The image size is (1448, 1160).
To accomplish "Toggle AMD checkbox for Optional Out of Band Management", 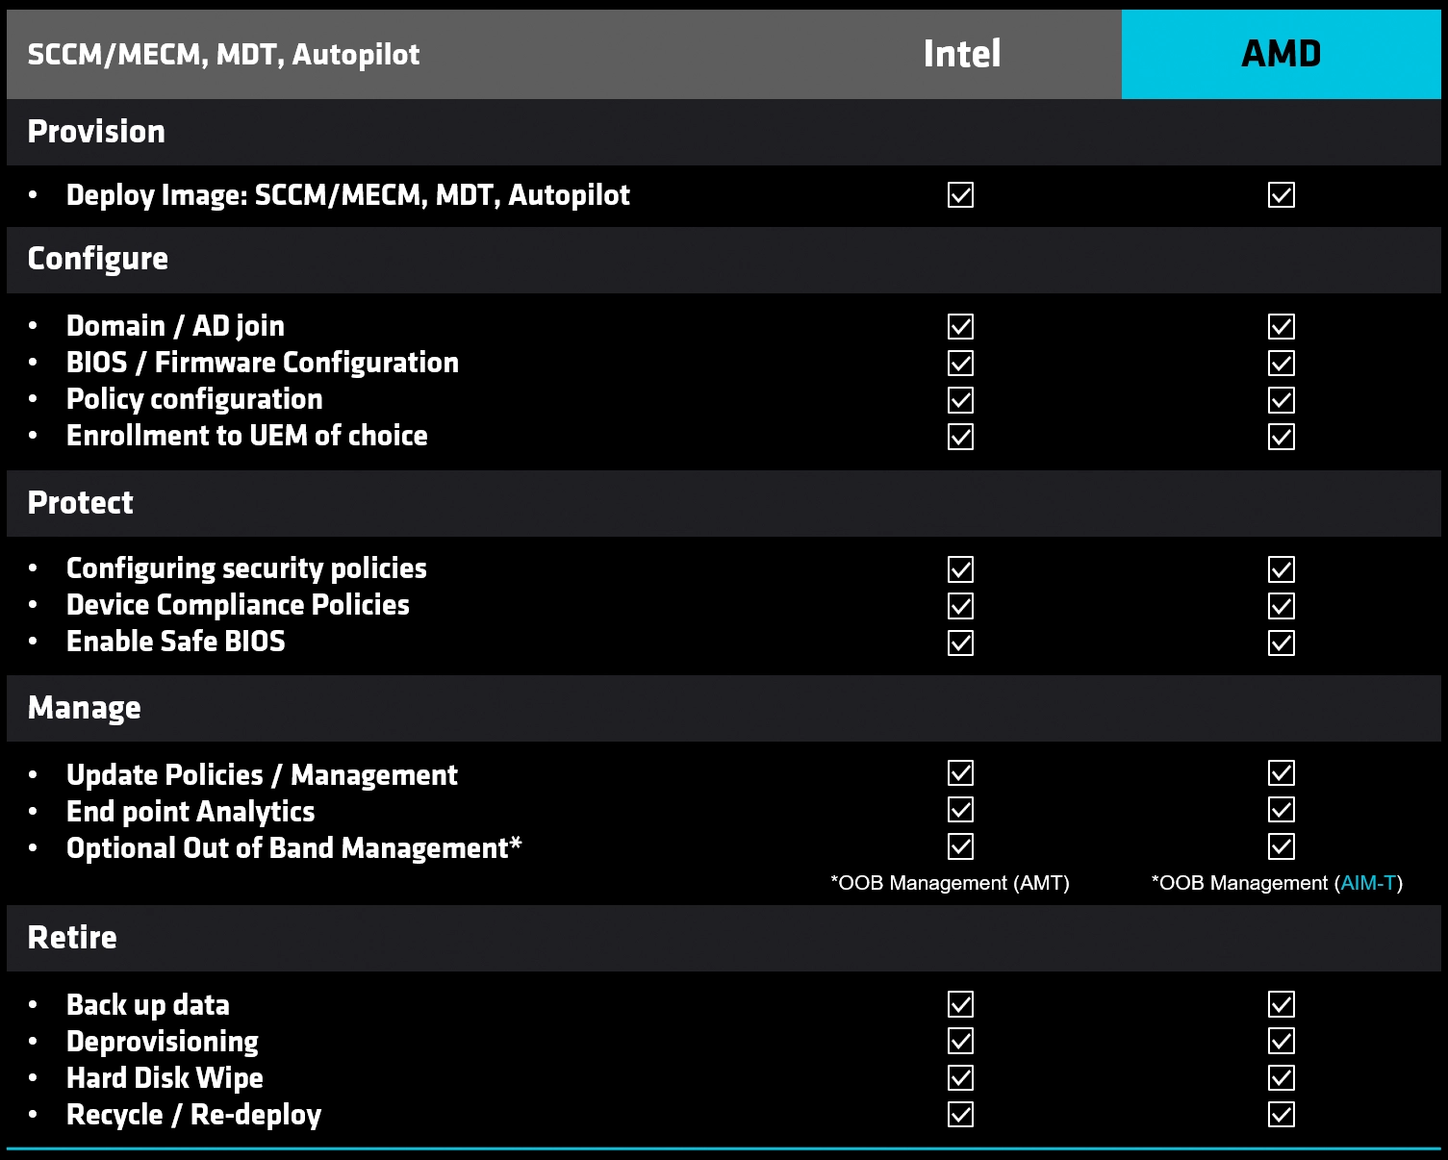I will click(1281, 846).
